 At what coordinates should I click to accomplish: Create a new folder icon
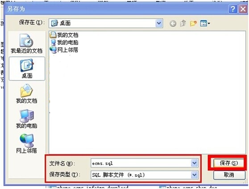193,24
